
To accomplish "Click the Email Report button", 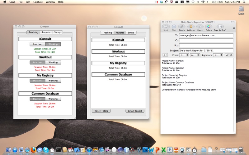I will [135, 111].
